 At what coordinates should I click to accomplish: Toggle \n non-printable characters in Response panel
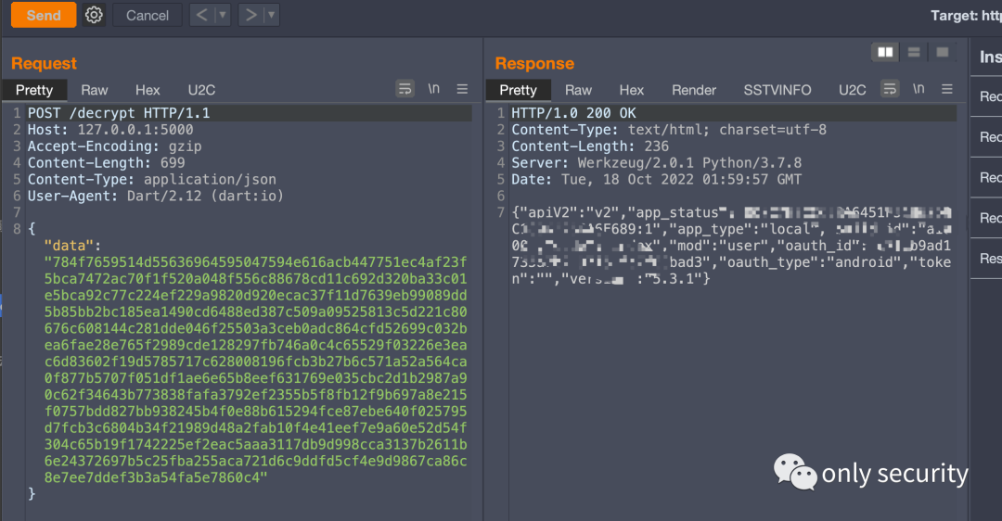918,89
